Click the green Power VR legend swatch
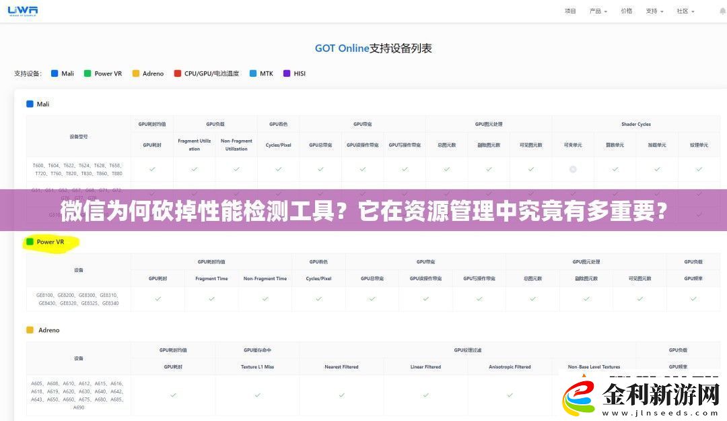This screenshot has width=727, height=421. tap(87, 73)
